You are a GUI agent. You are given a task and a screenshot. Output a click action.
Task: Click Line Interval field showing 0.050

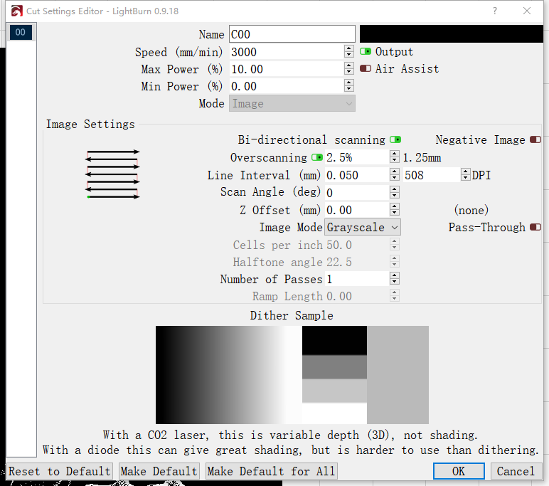pos(357,175)
